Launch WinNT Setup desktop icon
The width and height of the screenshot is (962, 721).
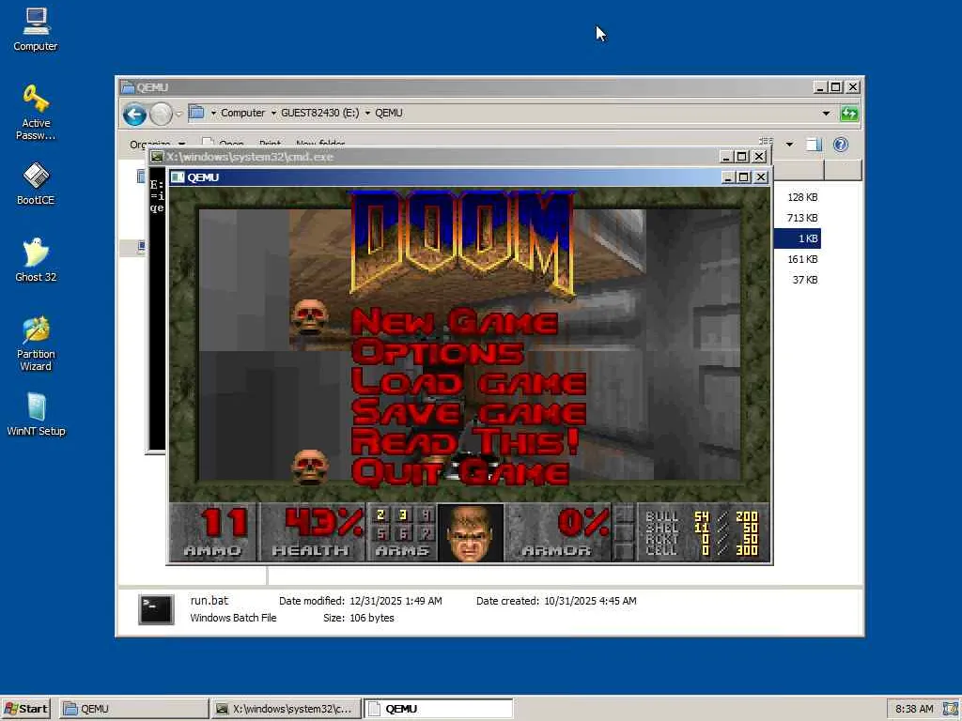(36, 414)
